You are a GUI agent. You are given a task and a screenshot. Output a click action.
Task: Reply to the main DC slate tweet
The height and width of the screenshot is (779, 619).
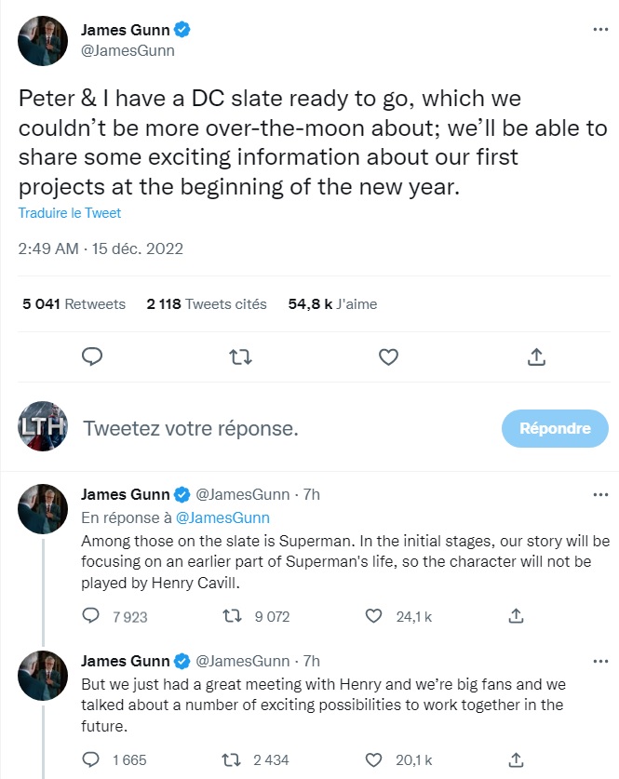(92, 356)
